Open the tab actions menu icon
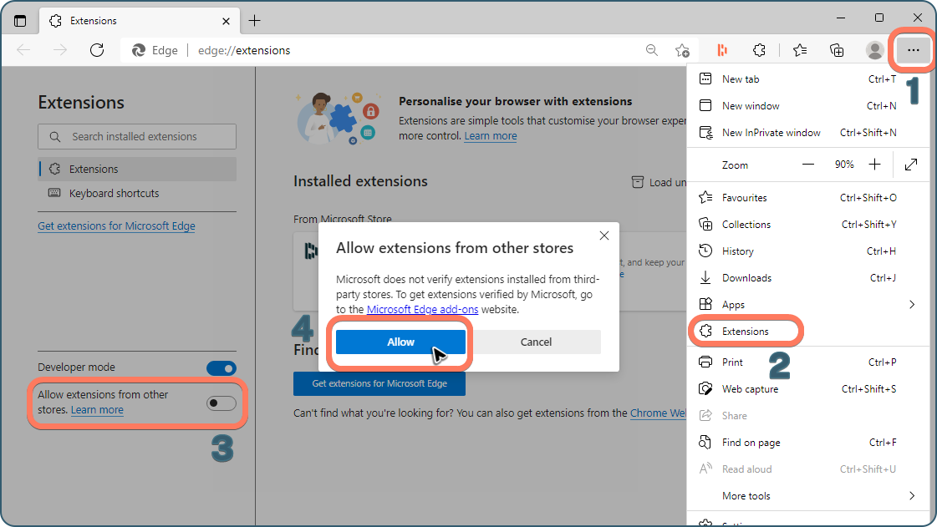 click(x=20, y=21)
